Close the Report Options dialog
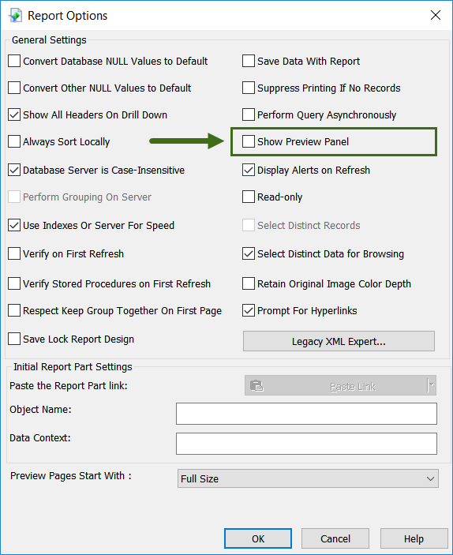Image resolution: width=453 pixels, height=555 pixels. [x=436, y=15]
